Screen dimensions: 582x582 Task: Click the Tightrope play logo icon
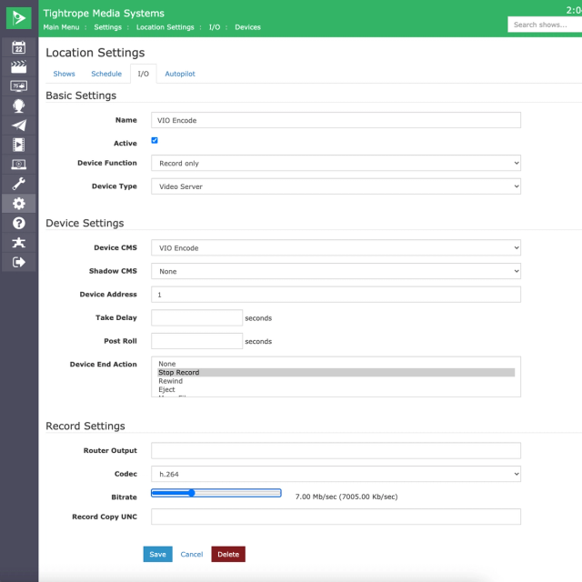[18, 18]
